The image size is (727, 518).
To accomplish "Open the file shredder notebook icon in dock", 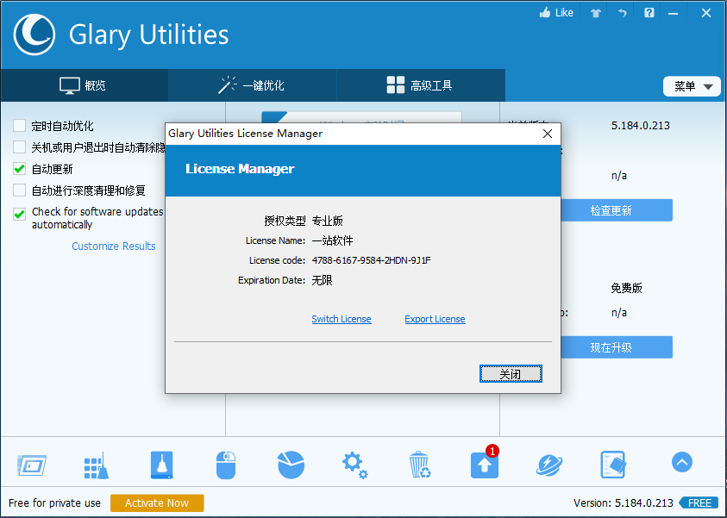I will (613, 465).
